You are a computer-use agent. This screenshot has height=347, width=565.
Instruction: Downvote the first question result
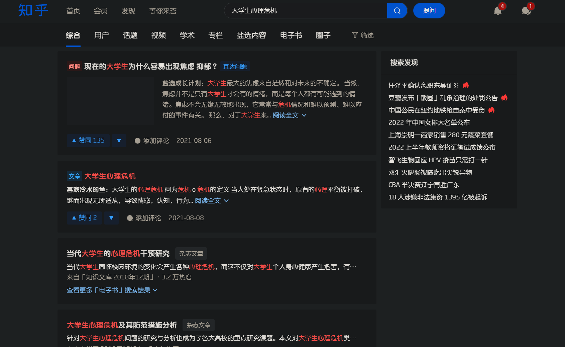pyautogui.click(x=119, y=141)
